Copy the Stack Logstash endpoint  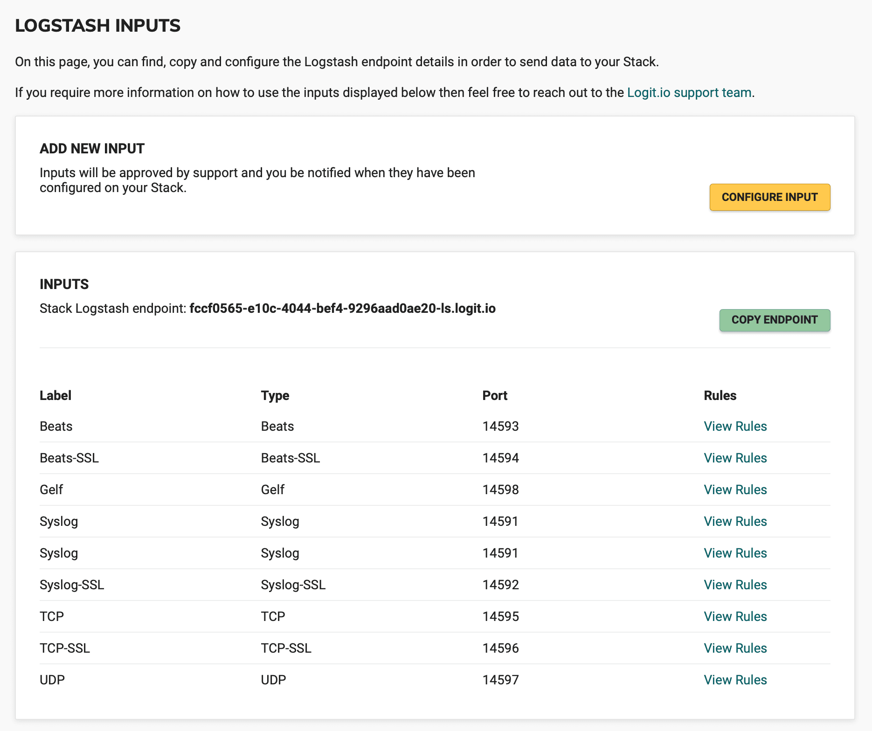tap(774, 320)
